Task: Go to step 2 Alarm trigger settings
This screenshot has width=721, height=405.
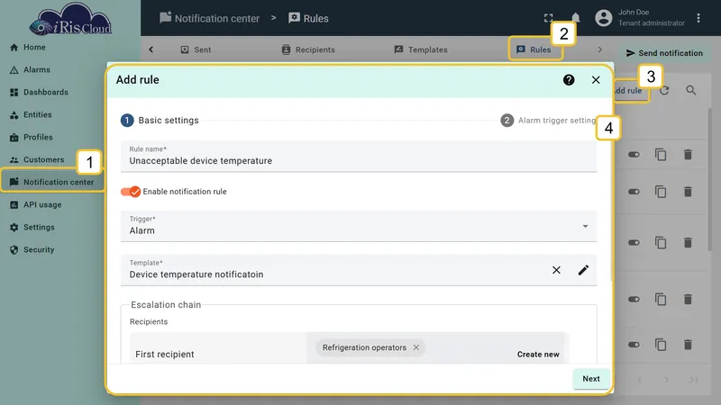Action: pos(548,121)
